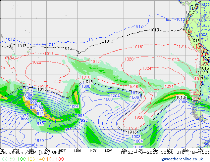The image size is (210, 162).
Task: Click the 140W longitude label
Action: tap(93, 151)
